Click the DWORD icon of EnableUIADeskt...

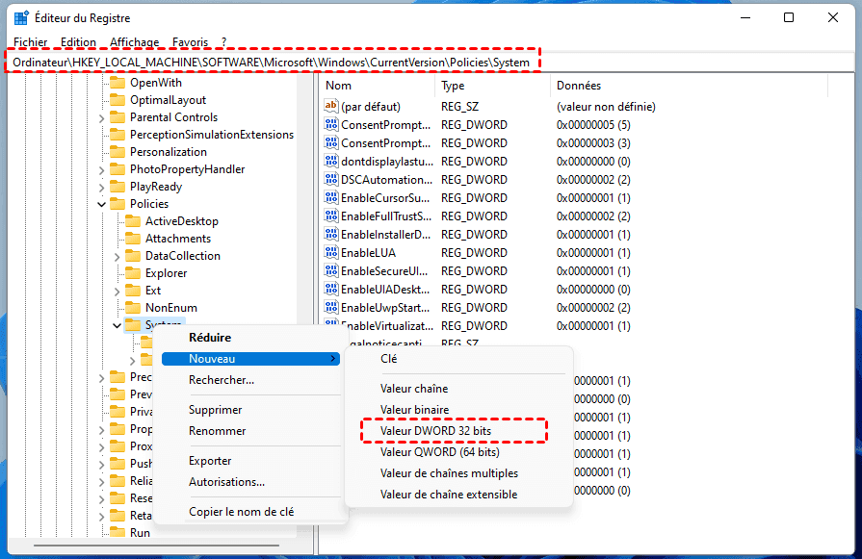coord(331,289)
